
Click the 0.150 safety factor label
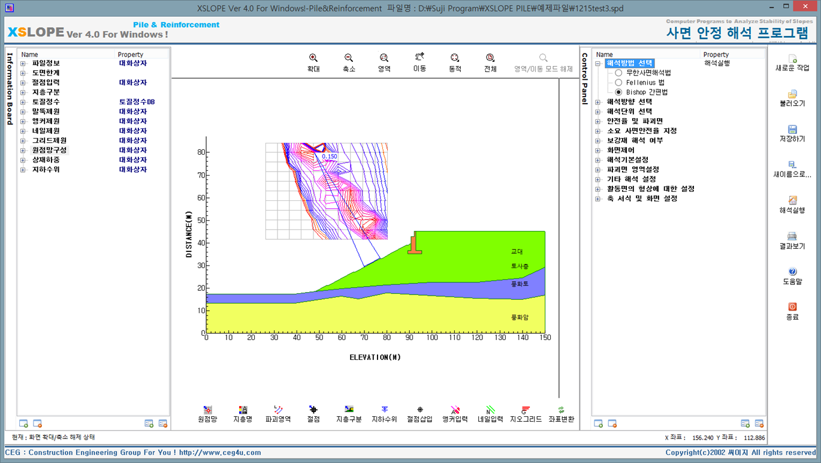[330, 157]
